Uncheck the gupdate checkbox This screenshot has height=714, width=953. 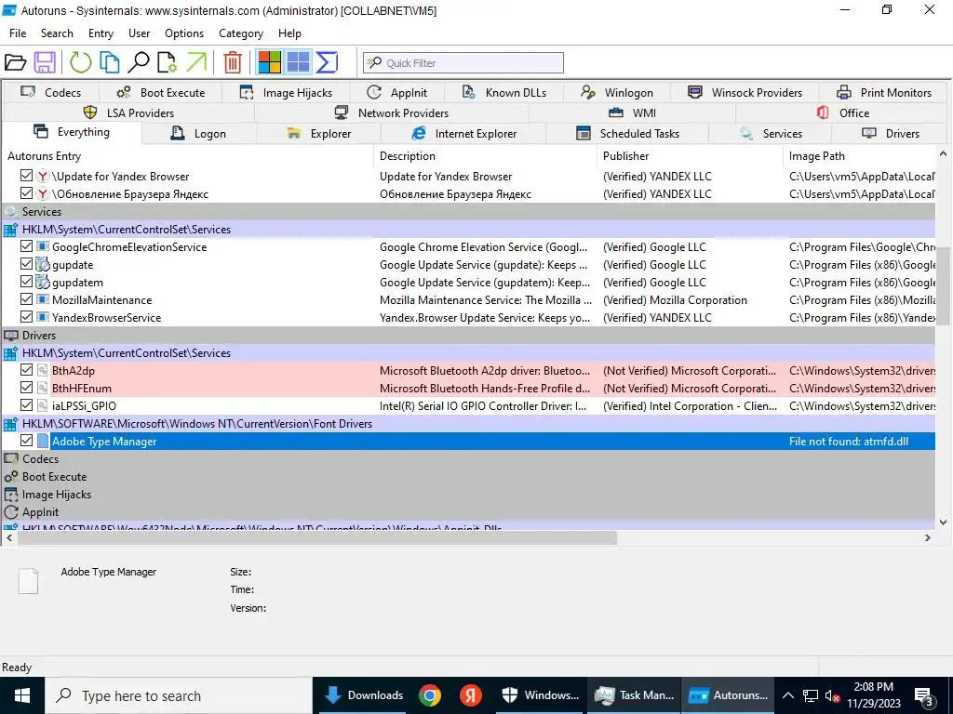point(26,264)
